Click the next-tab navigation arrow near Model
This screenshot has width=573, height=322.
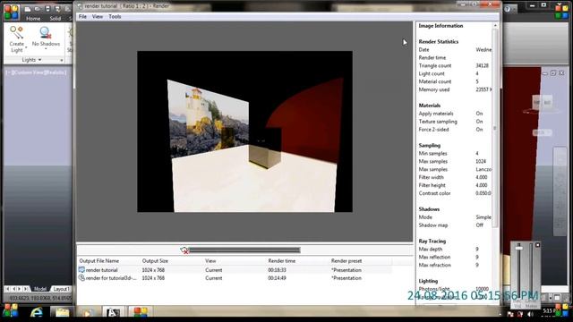[x=20, y=289]
